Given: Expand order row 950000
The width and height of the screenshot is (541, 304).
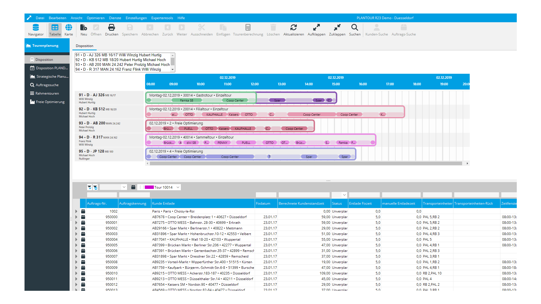Looking at the screenshot, I should (76, 217).
